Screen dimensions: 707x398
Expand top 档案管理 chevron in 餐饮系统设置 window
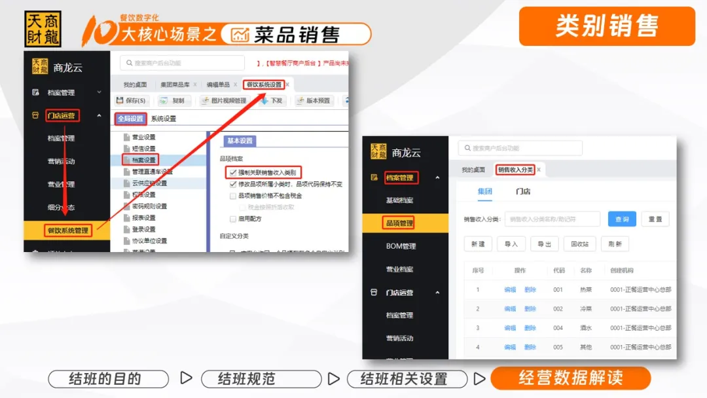pos(100,92)
